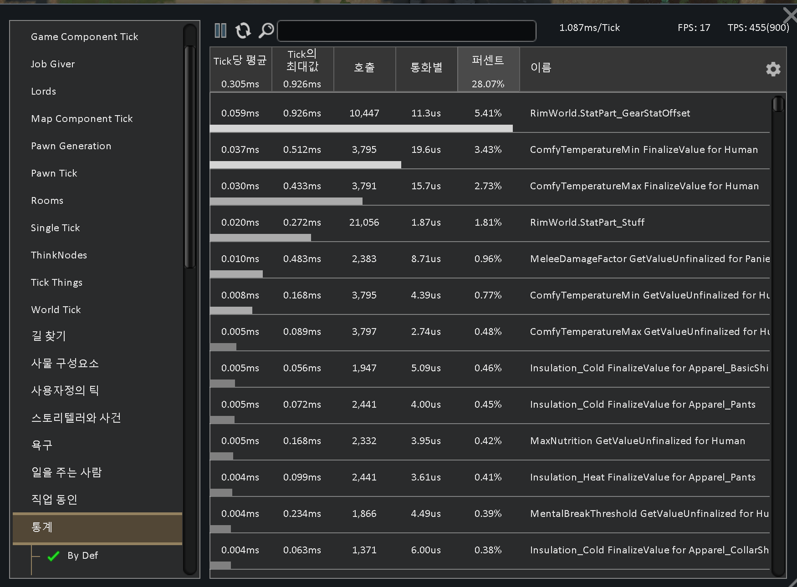Select the highlighted 통계 category
This screenshot has width=797, height=587.
(x=97, y=528)
